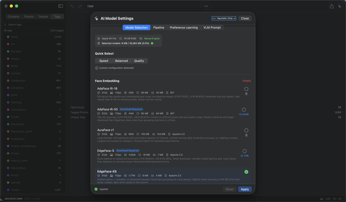Select the AdaFace IR-50 radio button
This screenshot has width=346, height=202.
(244, 110)
